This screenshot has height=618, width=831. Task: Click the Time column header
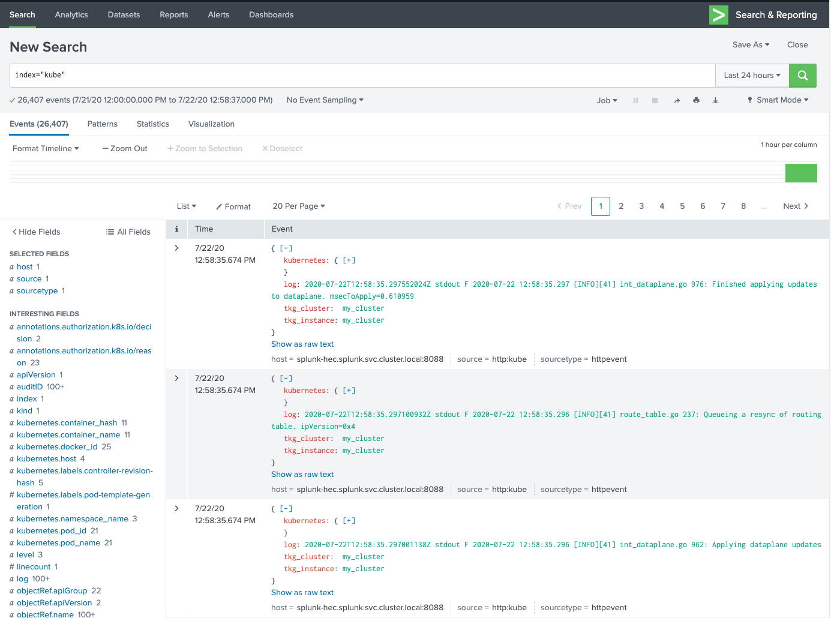coord(204,229)
